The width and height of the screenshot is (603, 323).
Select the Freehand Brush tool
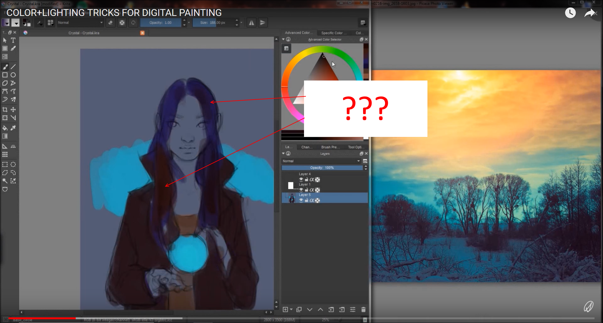(5, 67)
